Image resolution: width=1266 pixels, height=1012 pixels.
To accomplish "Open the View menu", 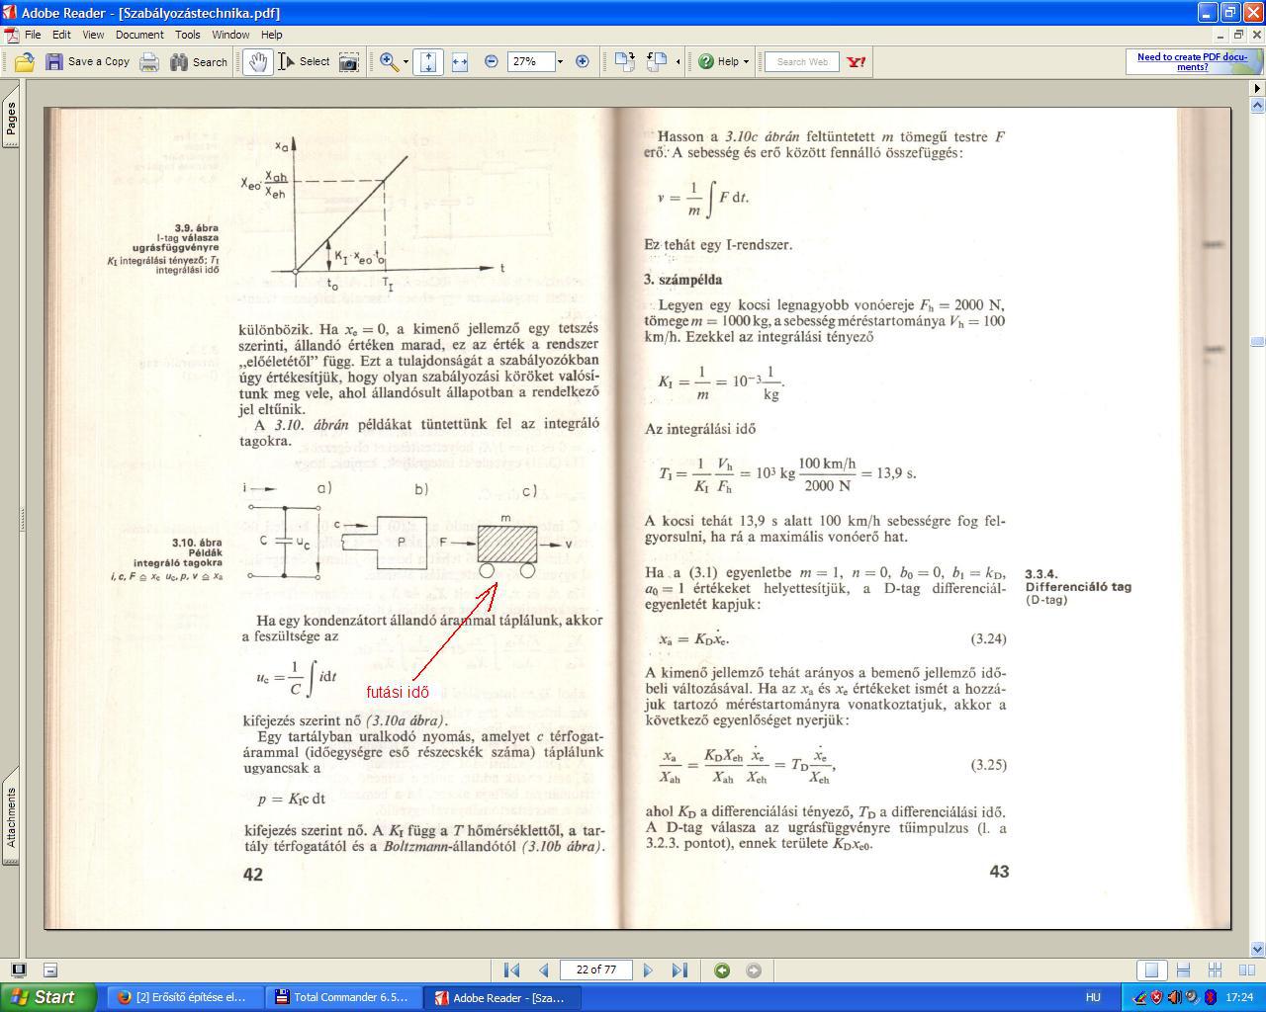I will pyautogui.click(x=93, y=35).
